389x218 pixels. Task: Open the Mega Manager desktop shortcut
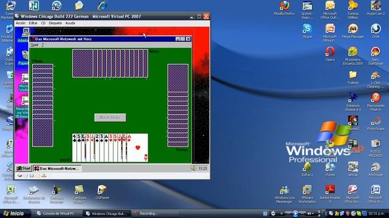click(x=353, y=31)
